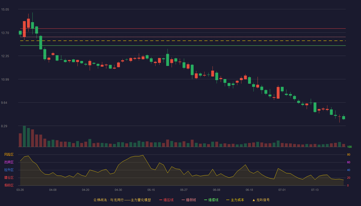The height and width of the screenshot is (206, 361).
Task: Click the 80 indicator axis value
Action: pyautogui.click(x=349, y=155)
